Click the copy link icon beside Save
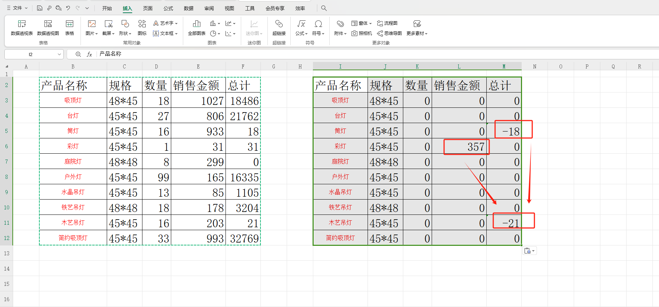659x307 pixels. click(49, 8)
